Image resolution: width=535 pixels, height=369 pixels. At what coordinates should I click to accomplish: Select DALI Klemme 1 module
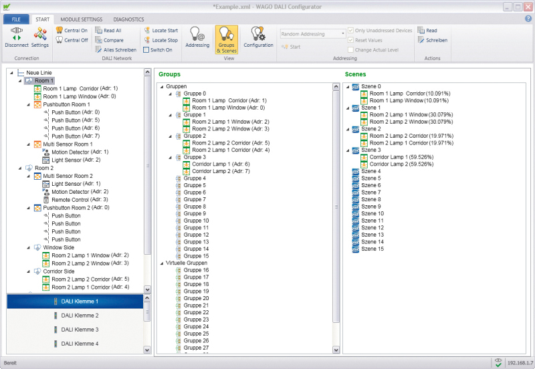(75, 301)
